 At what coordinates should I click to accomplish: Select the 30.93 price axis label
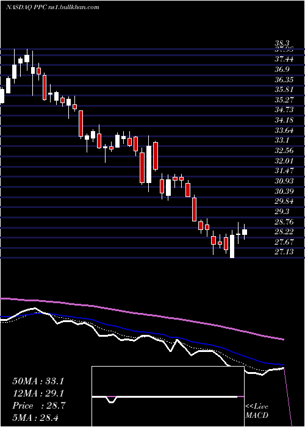click(x=284, y=181)
